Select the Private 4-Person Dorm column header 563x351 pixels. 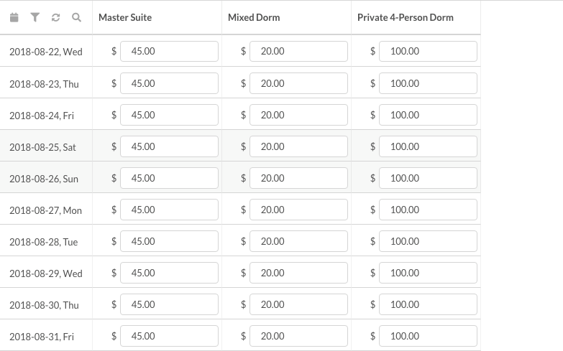point(406,17)
